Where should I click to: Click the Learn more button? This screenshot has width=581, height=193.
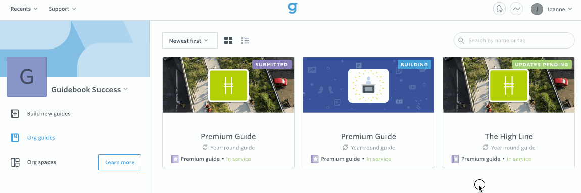(120, 162)
